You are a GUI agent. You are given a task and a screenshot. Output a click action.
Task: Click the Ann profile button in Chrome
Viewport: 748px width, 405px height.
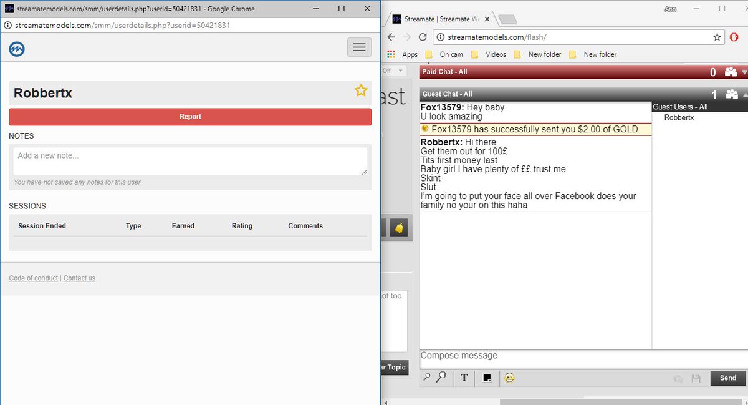671,9
